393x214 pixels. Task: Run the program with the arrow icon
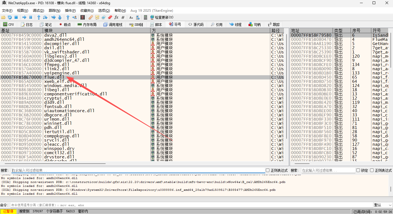click(x=24, y=17)
